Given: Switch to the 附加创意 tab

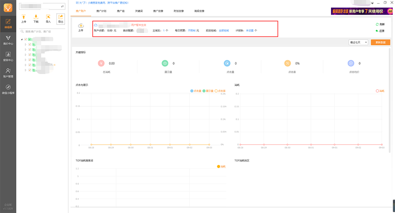Looking at the screenshot, I should 179,11.
